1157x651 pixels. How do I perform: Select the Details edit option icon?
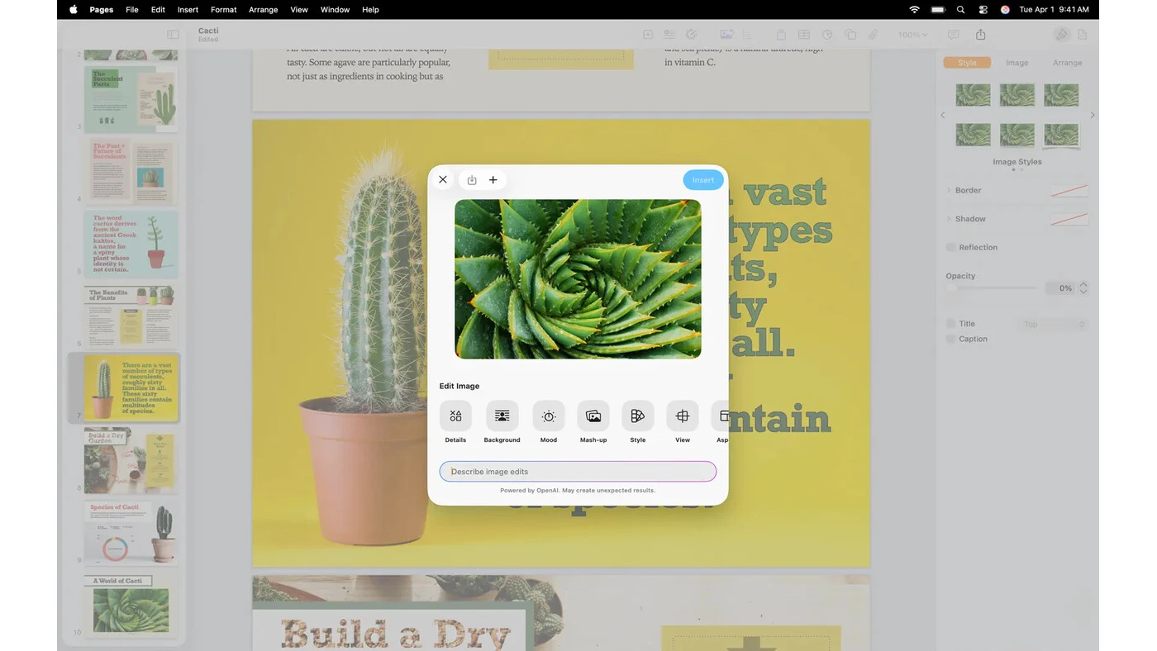coord(455,416)
